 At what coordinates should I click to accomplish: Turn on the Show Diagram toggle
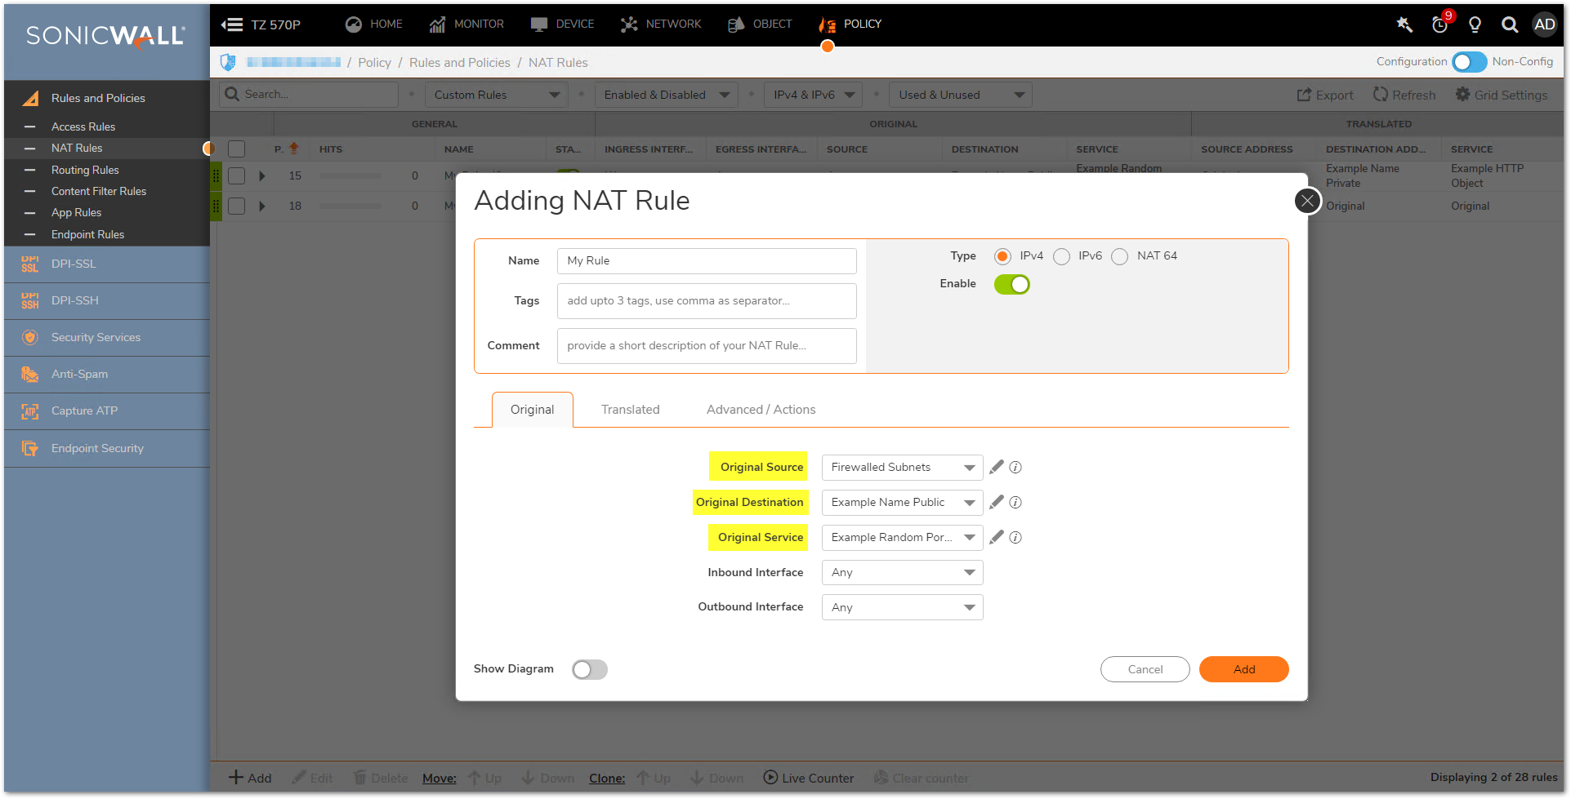(590, 670)
